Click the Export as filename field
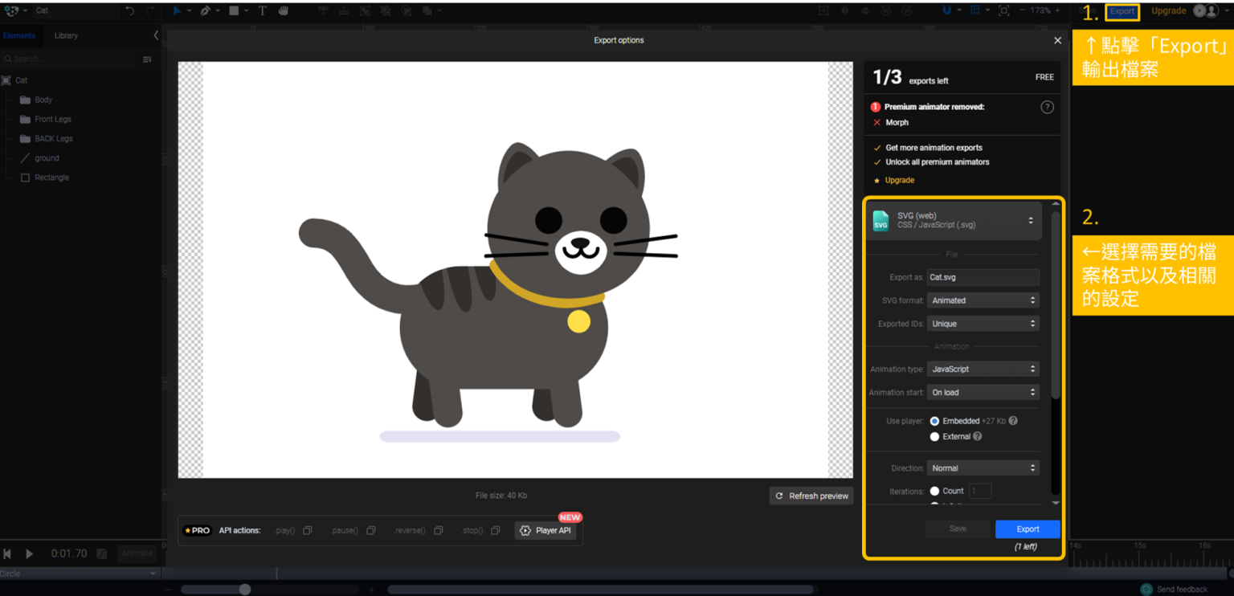 tap(983, 277)
